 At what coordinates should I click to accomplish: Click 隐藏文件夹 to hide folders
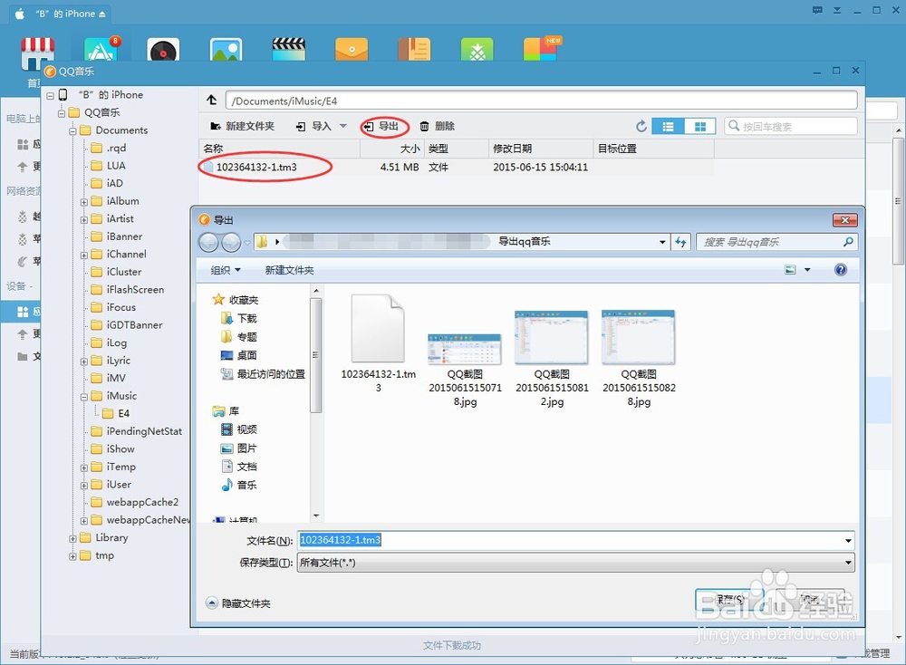[x=238, y=603]
